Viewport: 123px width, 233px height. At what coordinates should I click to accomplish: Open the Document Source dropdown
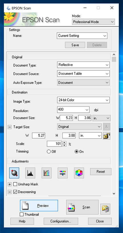click(83, 74)
